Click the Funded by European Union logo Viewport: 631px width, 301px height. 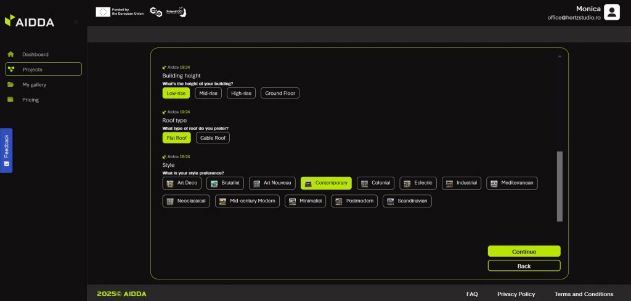[x=120, y=12]
